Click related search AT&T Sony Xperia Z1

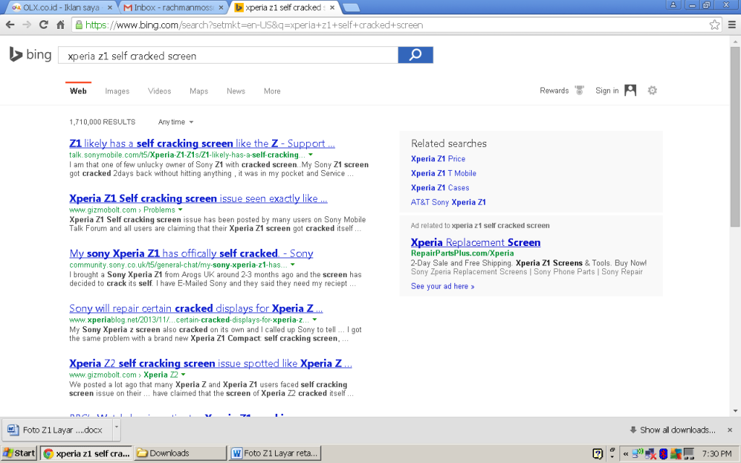448,203
